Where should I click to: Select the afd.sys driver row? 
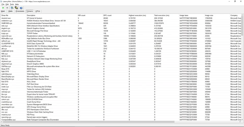121,49
